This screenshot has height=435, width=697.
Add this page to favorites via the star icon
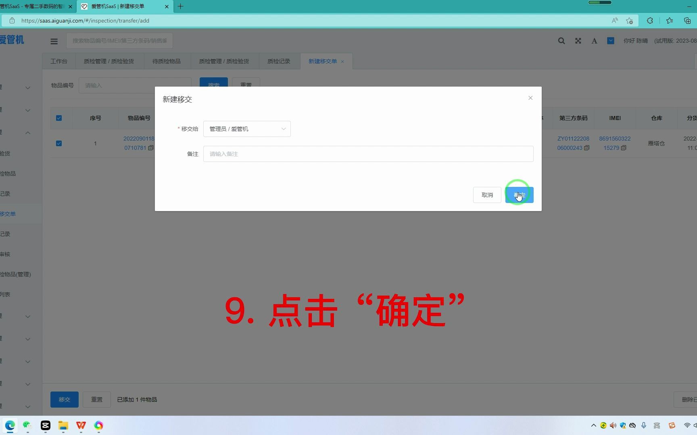pos(630,21)
